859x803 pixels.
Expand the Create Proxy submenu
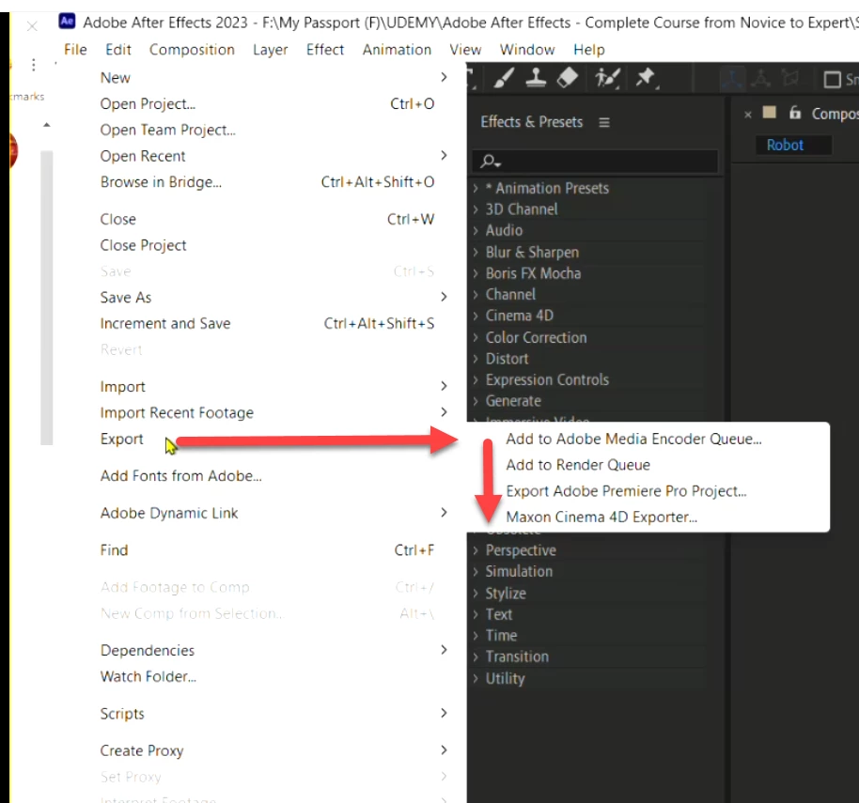273,751
